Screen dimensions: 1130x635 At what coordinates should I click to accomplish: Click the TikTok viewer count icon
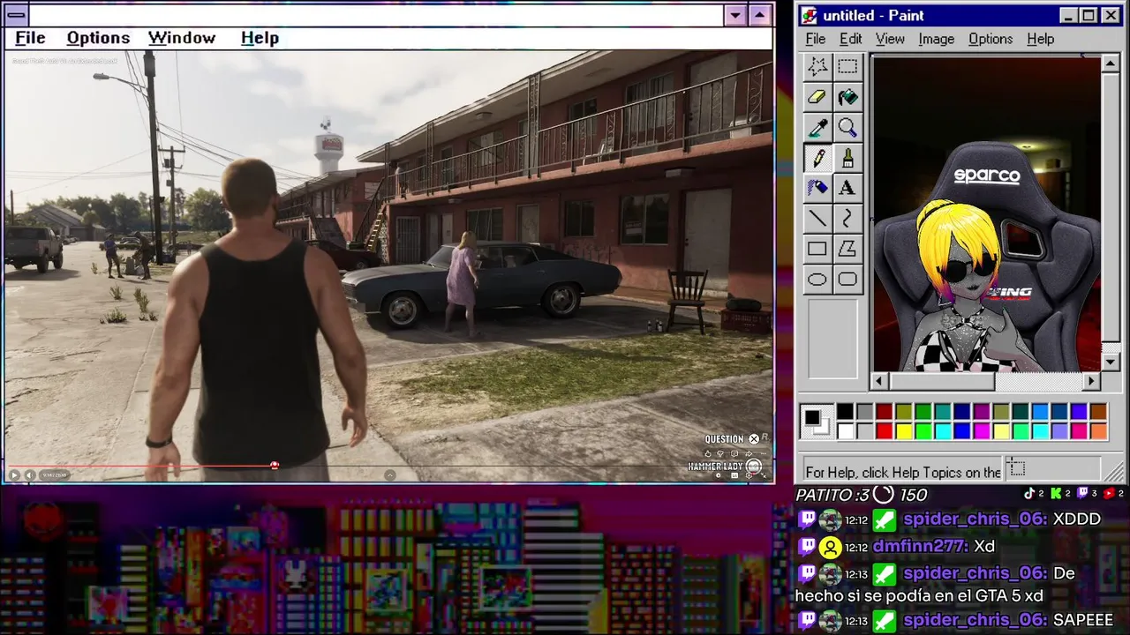pos(1028,494)
